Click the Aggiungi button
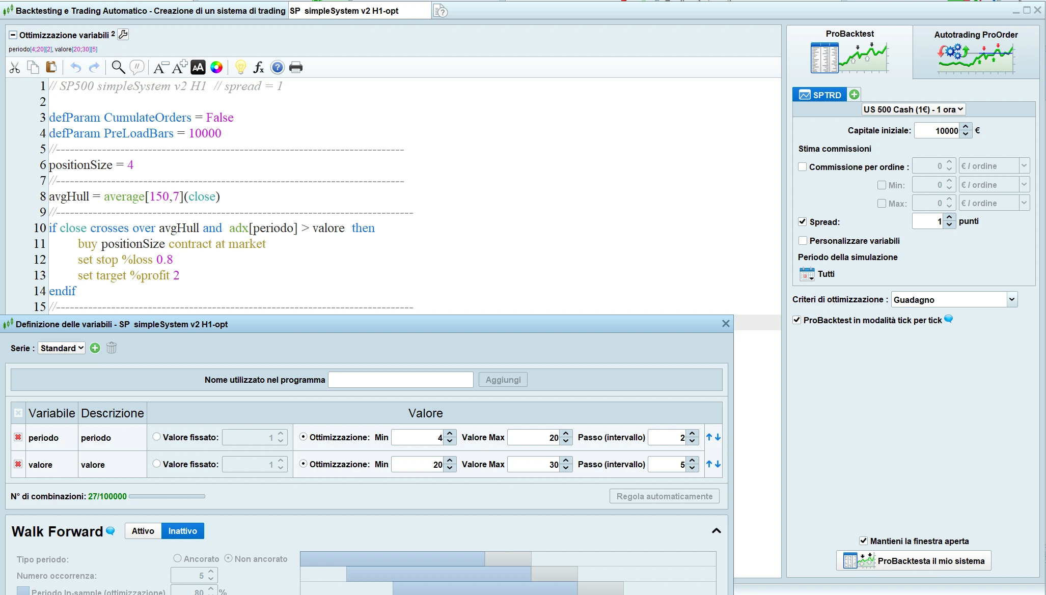 click(503, 380)
